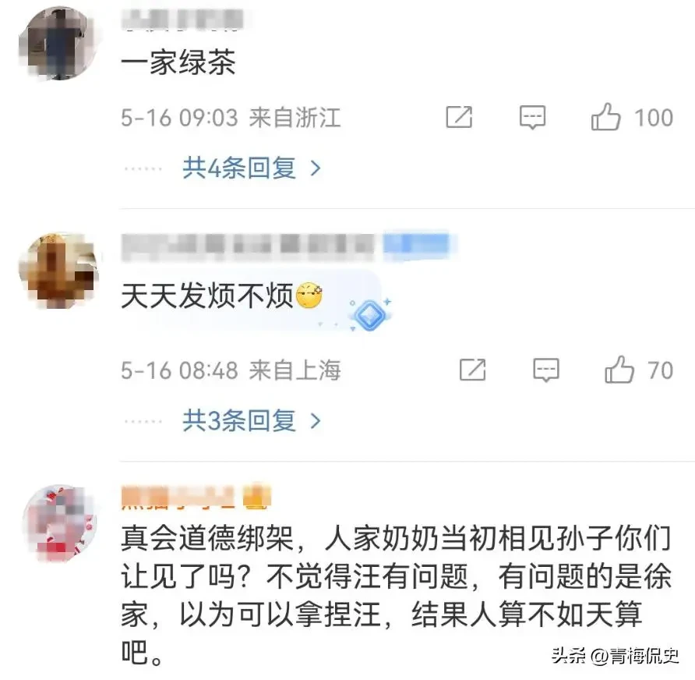Open first commenter's blurred username
Viewport: 695px width, 680px height.
click(x=182, y=20)
